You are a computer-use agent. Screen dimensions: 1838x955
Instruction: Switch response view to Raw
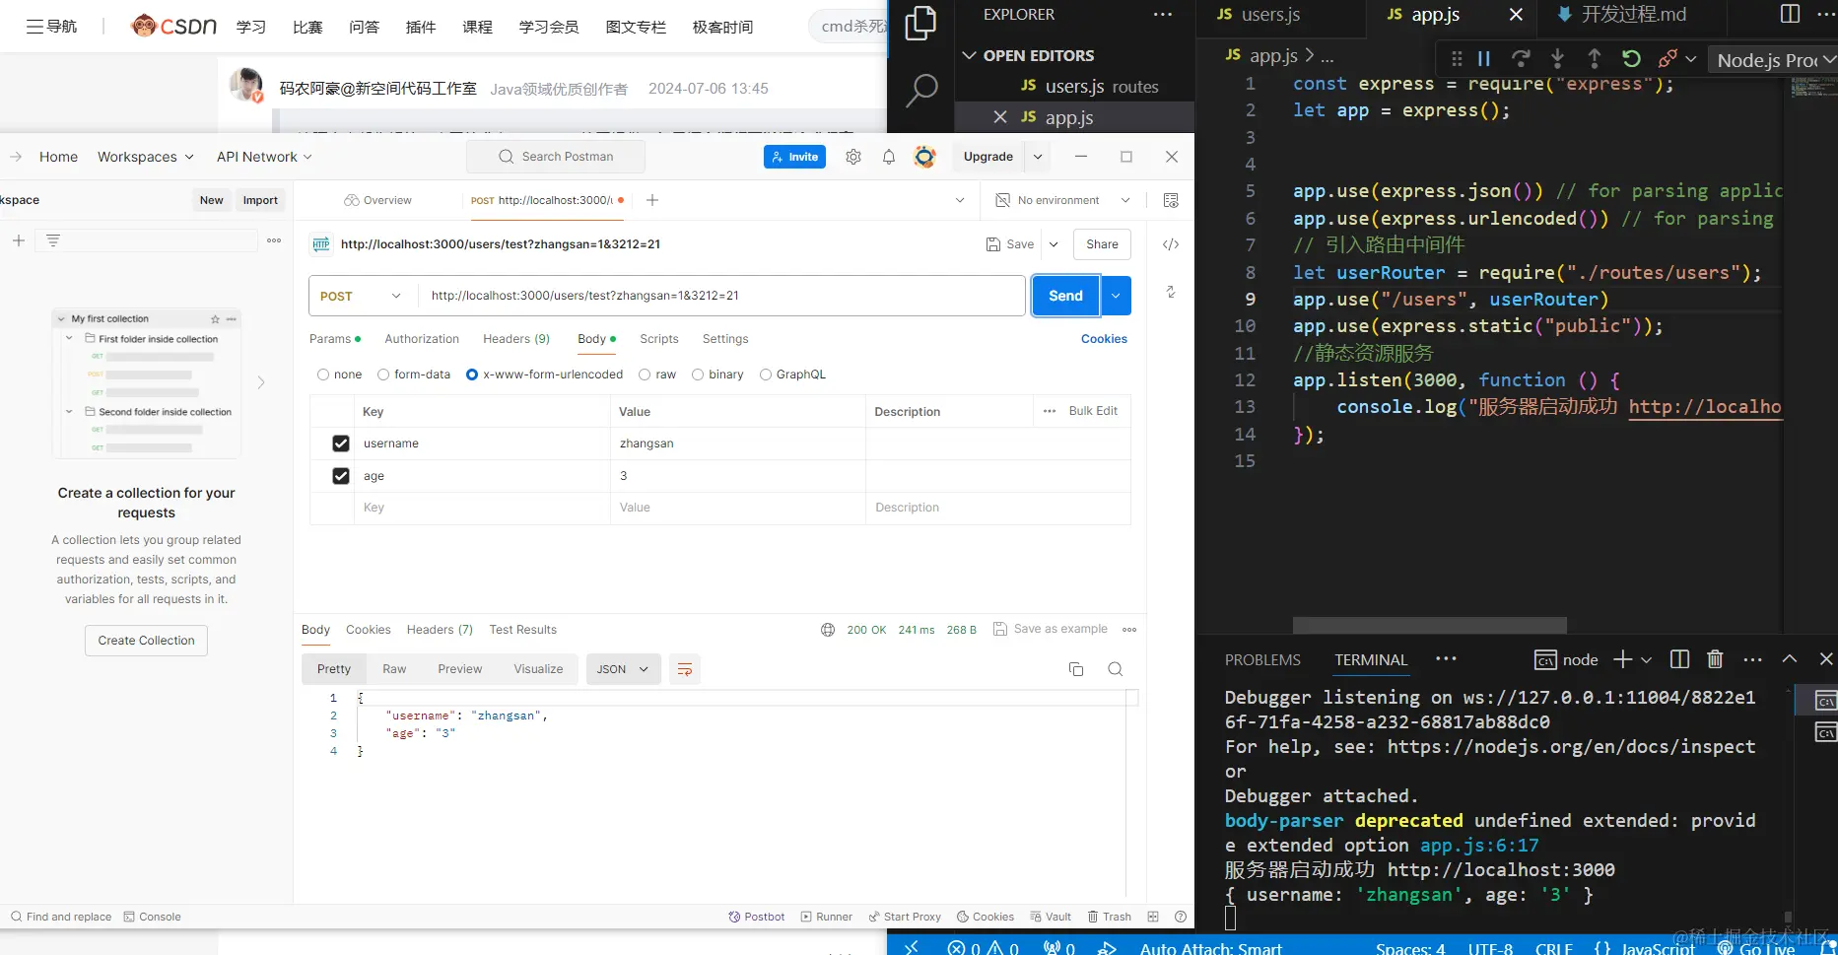tap(394, 669)
